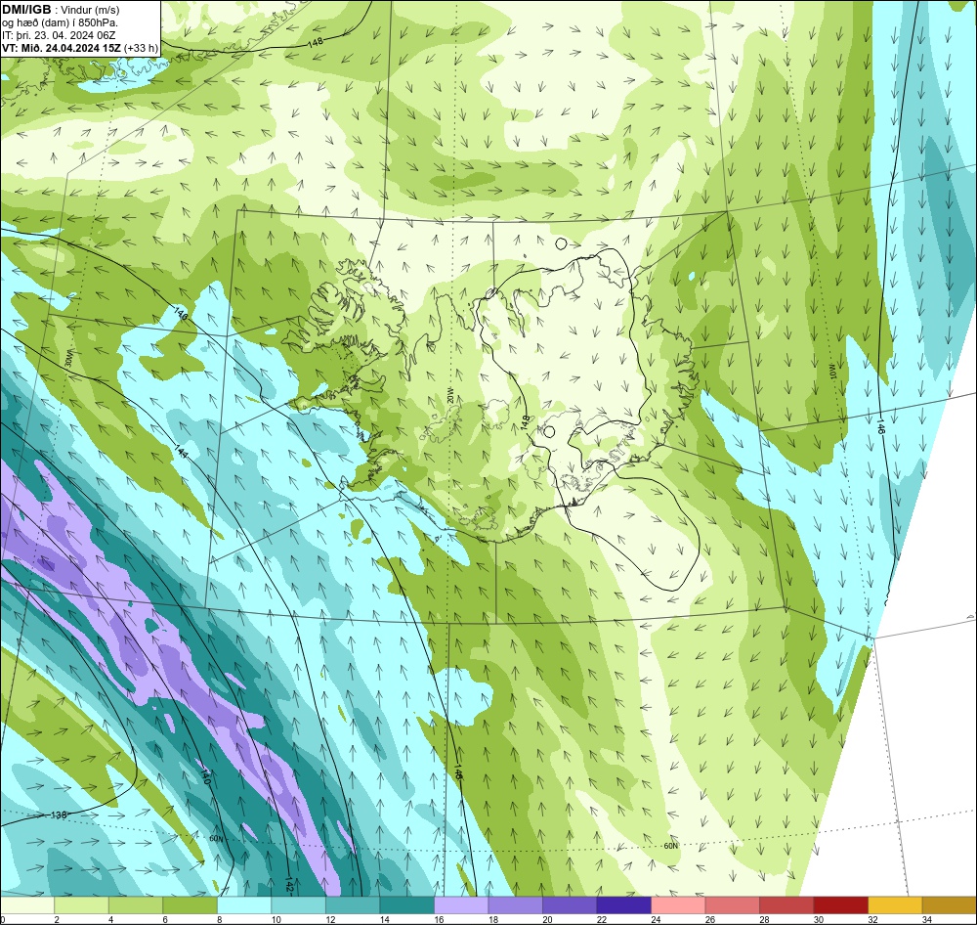The height and width of the screenshot is (925, 977).
Task: Select the 6–8 m/s dark green legend swatch
Action: pos(191,905)
